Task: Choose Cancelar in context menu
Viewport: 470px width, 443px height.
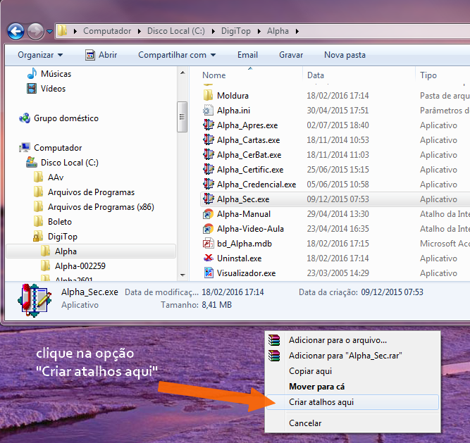Action: [x=352, y=423]
